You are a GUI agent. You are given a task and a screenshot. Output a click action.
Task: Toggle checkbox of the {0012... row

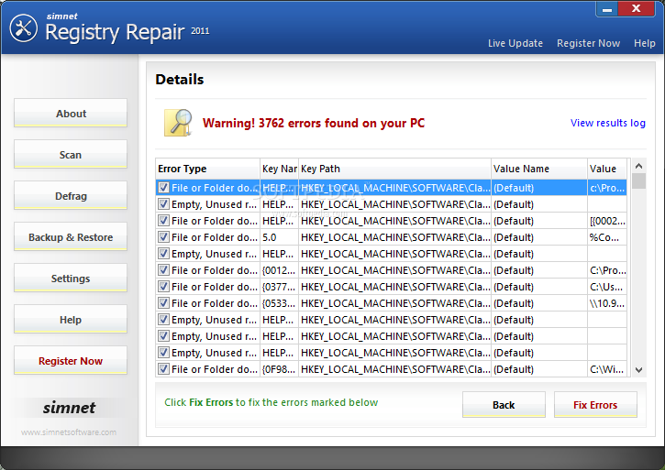pyautogui.click(x=163, y=270)
